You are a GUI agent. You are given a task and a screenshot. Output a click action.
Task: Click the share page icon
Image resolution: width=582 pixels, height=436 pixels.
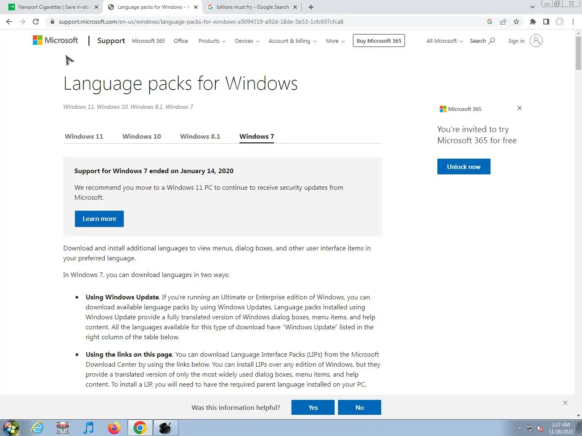click(x=503, y=22)
